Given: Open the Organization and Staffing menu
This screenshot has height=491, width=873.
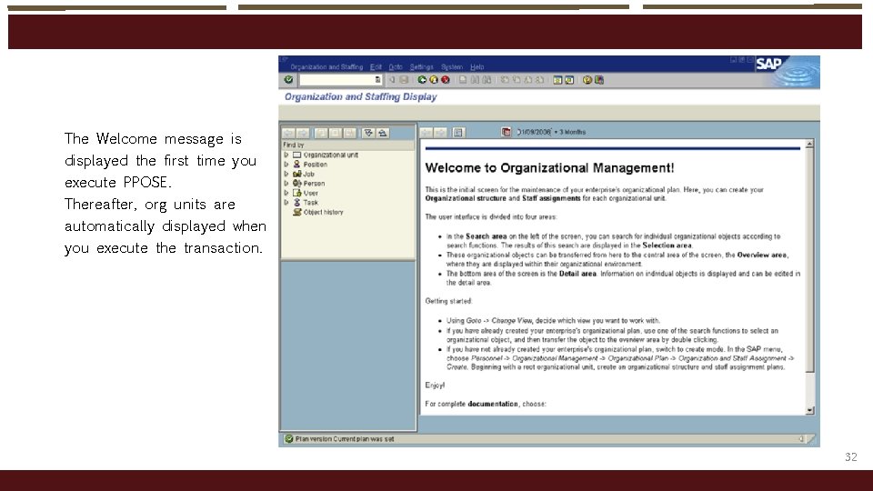Looking at the screenshot, I should (326, 66).
